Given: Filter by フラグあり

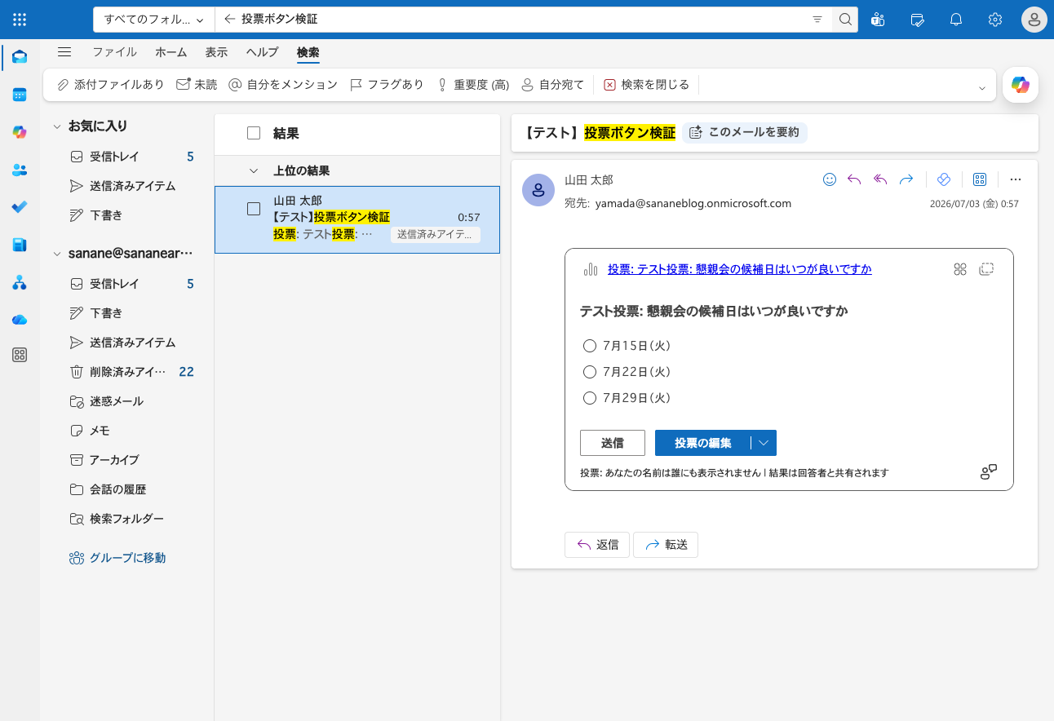Looking at the screenshot, I should pyautogui.click(x=387, y=85).
